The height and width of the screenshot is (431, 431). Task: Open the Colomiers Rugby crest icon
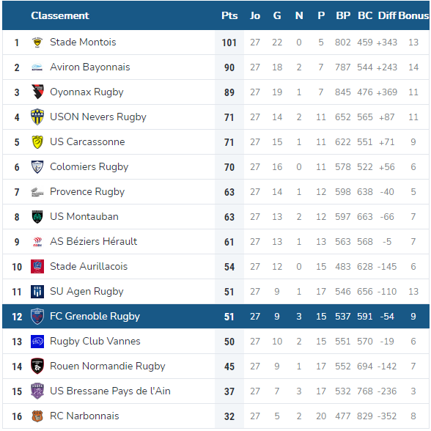point(37,167)
